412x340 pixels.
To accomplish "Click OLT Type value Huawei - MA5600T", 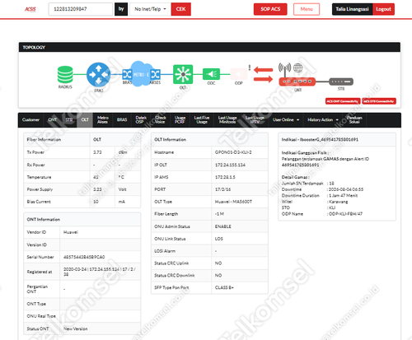I will (x=233, y=202).
